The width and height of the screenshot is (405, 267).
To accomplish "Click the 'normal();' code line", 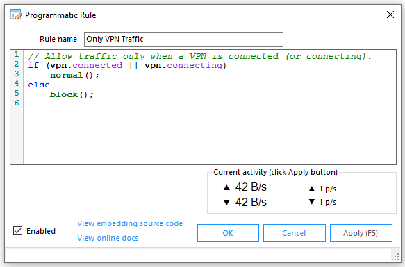I will 74,75.
